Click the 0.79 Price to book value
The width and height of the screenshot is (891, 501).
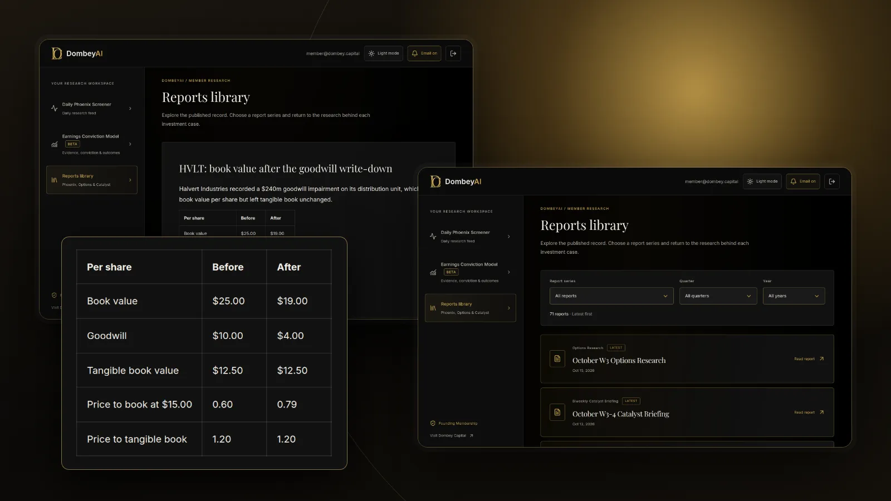pyautogui.click(x=287, y=405)
